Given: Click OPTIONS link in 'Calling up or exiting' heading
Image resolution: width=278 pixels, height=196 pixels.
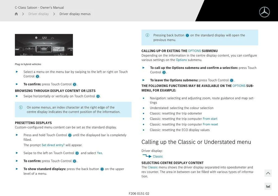Looking at the screenshot, I should pos(194,51).
